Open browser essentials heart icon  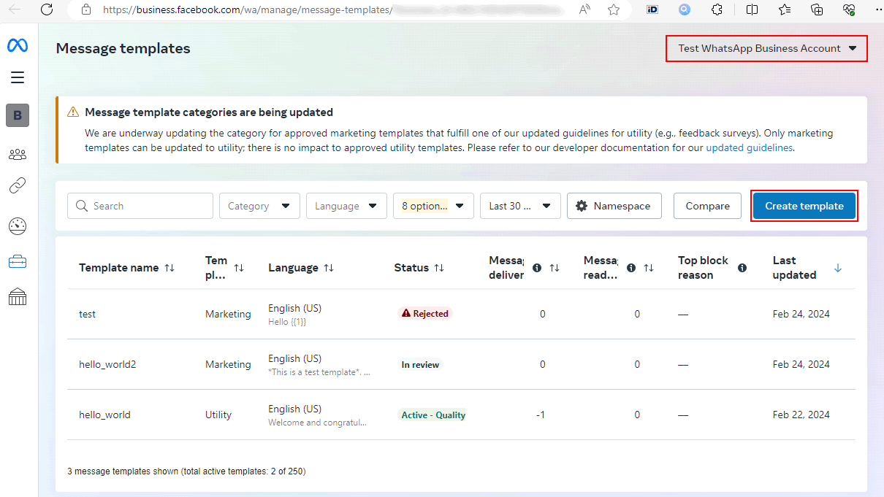(849, 9)
